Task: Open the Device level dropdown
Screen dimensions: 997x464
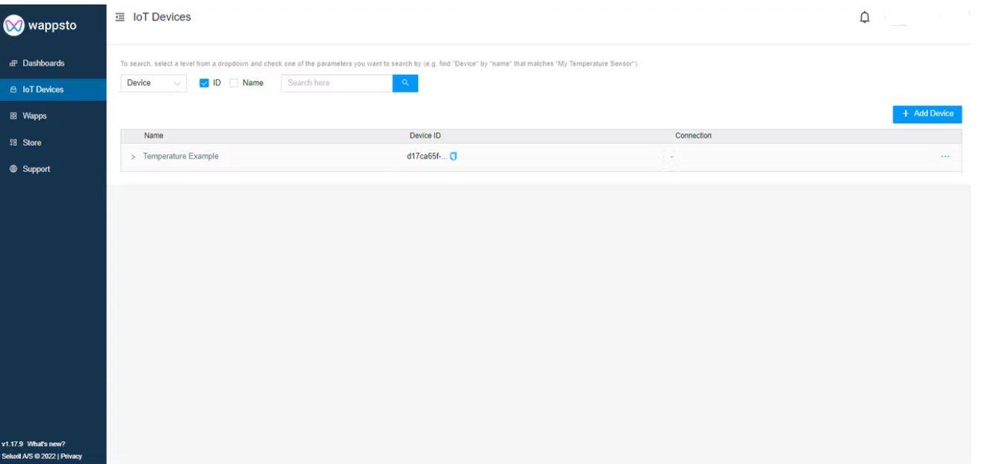Action: [153, 83]
